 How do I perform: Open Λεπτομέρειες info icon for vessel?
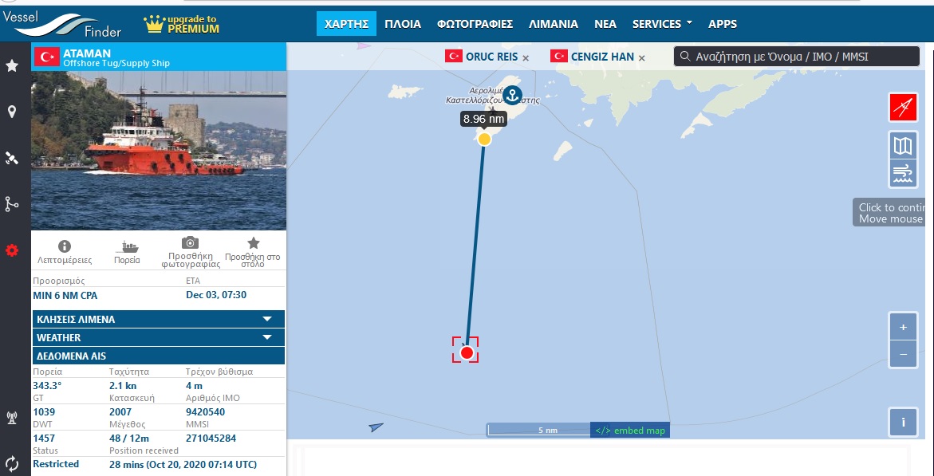pyautogui.click(x=65, y=246)
